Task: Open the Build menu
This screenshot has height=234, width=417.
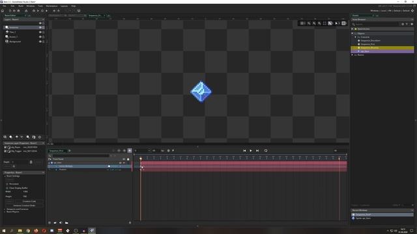Action: (x=21, y=6)
